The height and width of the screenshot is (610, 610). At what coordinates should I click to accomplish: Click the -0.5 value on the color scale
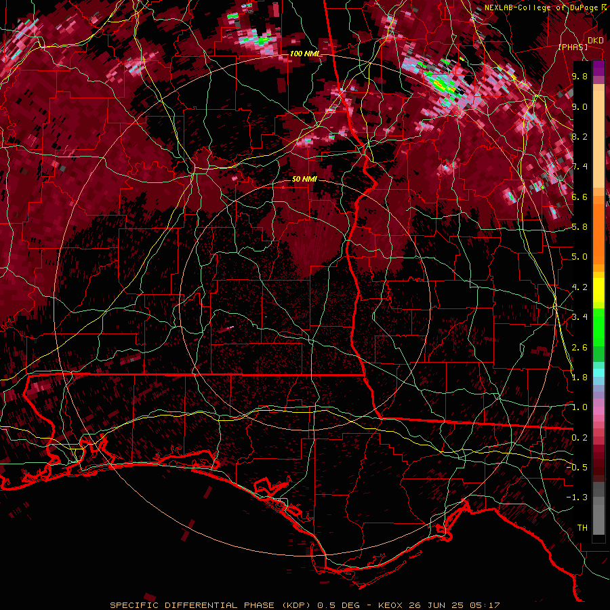[x=577, y=467]
